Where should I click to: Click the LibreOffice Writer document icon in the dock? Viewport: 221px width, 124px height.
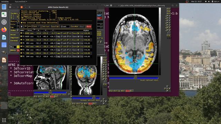(x=4, y=38)
